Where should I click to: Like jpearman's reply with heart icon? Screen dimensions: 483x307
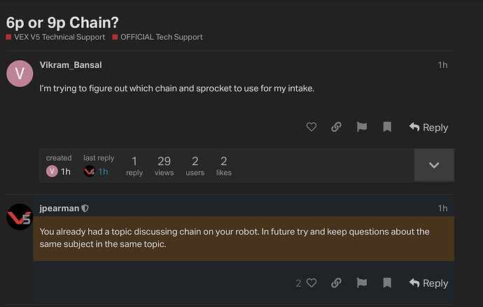pos(311,283)
